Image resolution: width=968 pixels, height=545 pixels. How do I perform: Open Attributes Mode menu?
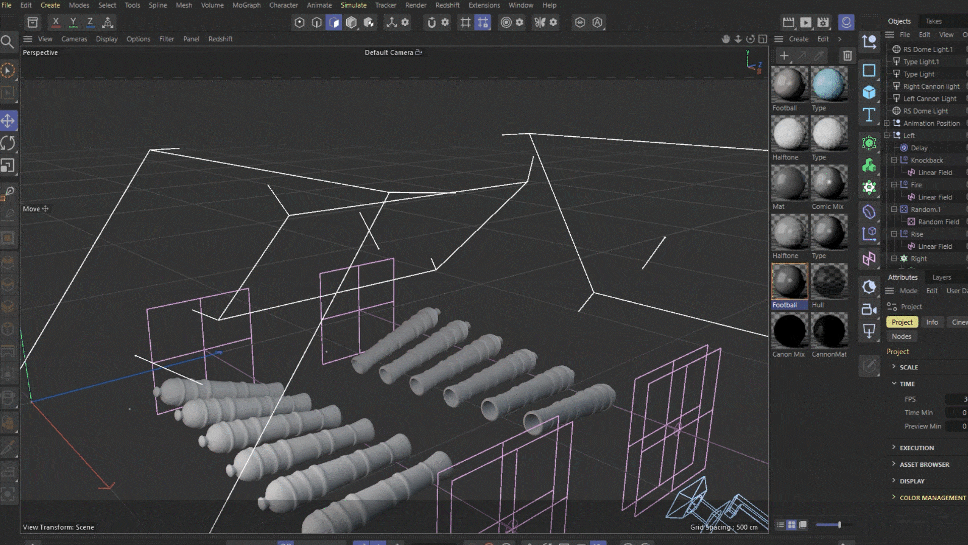(909, 291)
